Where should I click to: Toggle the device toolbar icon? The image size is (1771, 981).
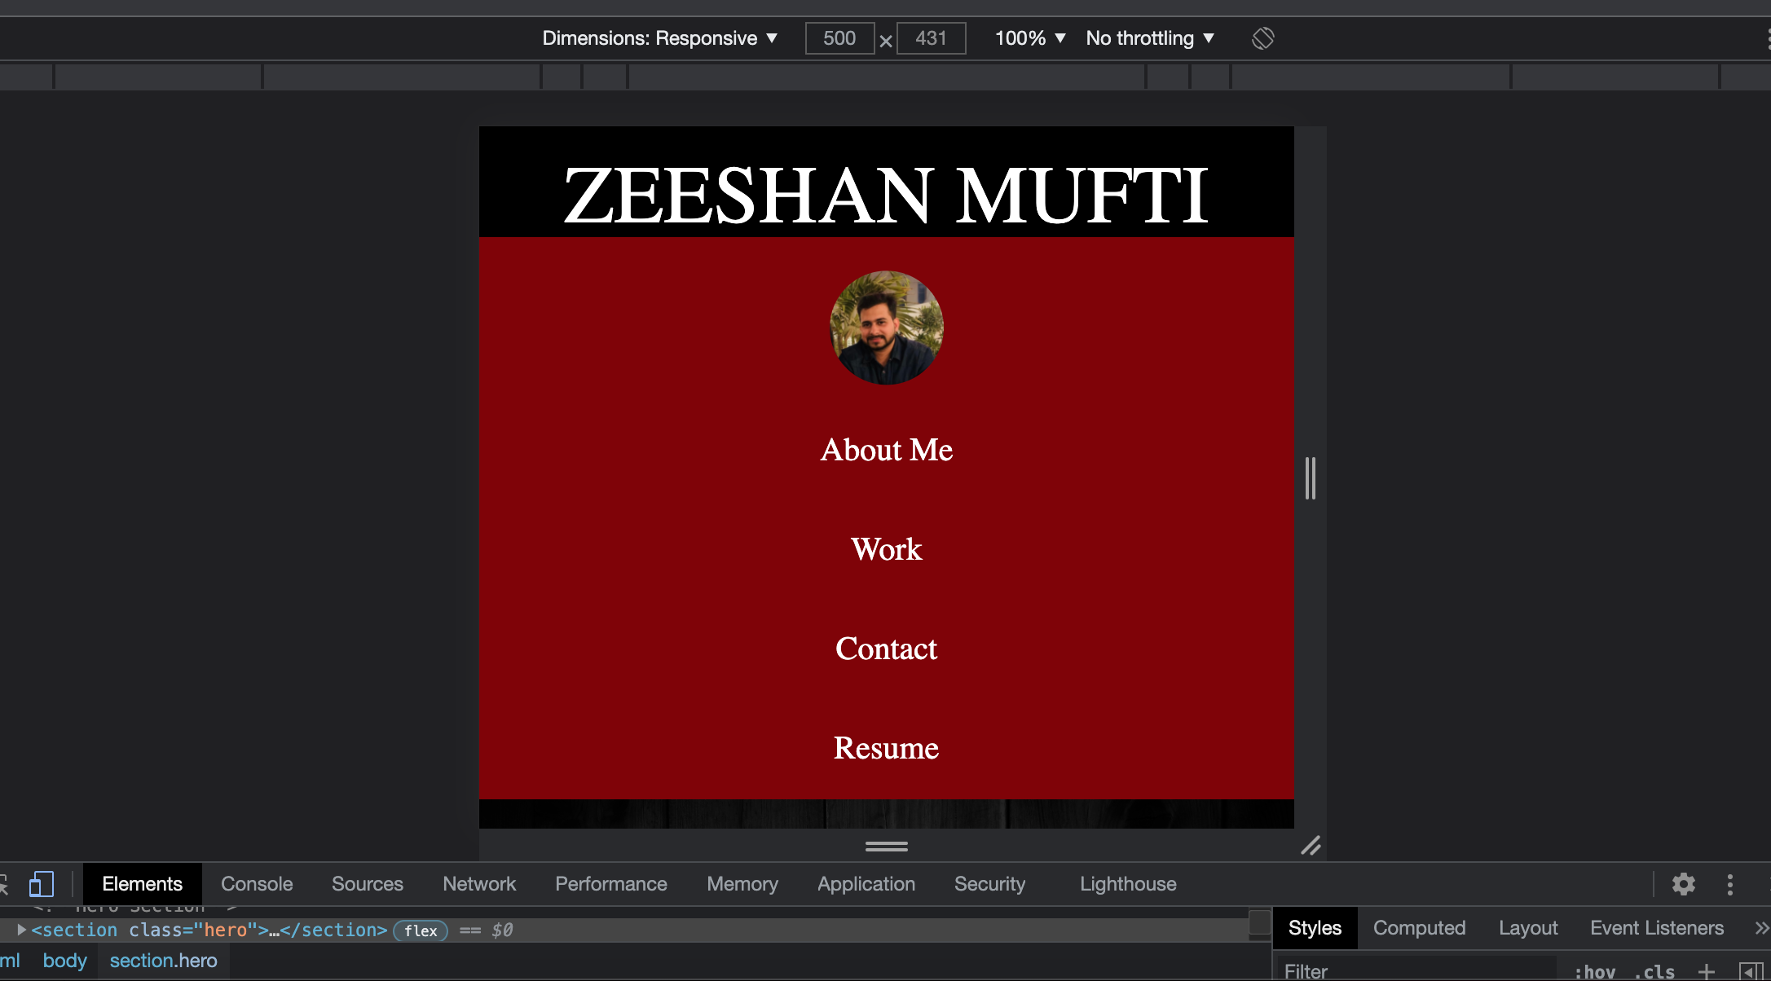pyautogui.click(x=41, y=884)
